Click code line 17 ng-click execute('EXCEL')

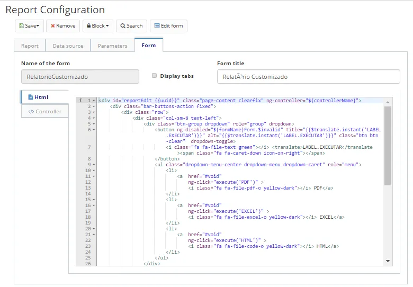pyautogui.click(x=228, y=211)
